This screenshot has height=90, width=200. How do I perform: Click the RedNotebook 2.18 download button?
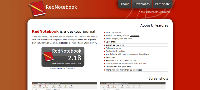tap(63, 57)
